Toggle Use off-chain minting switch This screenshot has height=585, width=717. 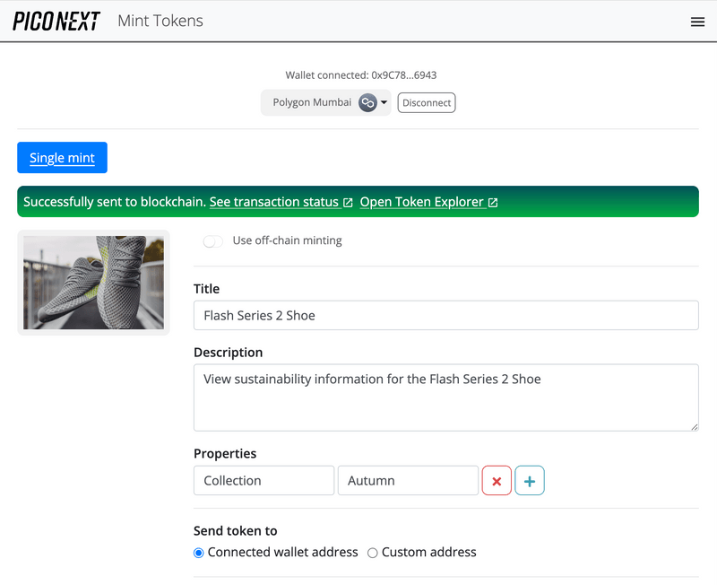point(213,241)
